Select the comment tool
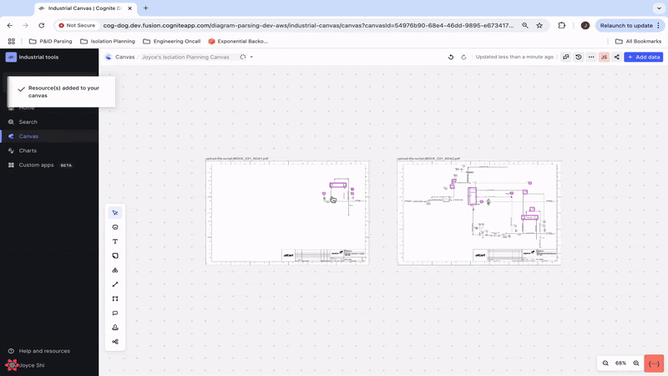The height and width of the screenshot is (376, 668). point(115,313)
